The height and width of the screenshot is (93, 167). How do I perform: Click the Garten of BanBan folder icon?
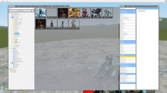coord(14,19)
